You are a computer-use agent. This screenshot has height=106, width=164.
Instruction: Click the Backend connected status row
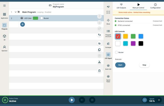pyautogui.click(x=138, y=21)
